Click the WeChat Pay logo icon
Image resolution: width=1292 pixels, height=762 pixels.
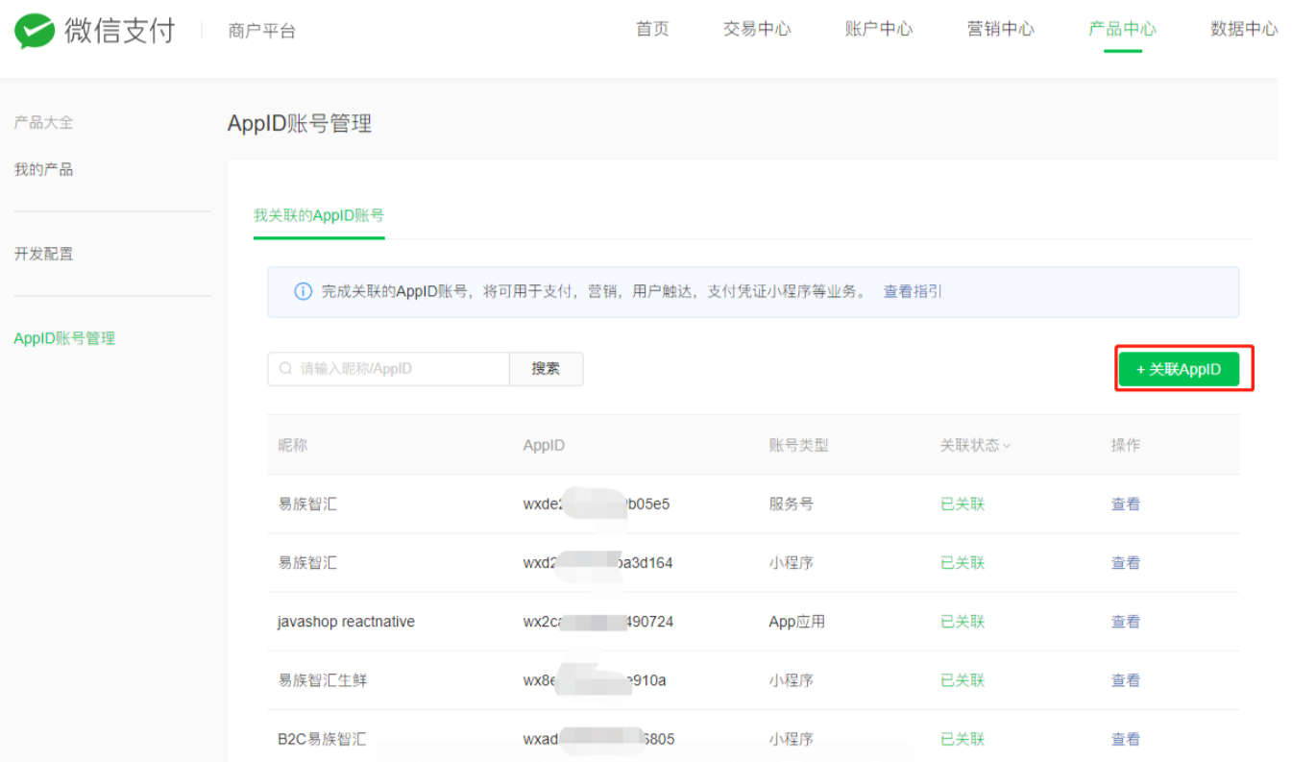[x=35, y=31]
